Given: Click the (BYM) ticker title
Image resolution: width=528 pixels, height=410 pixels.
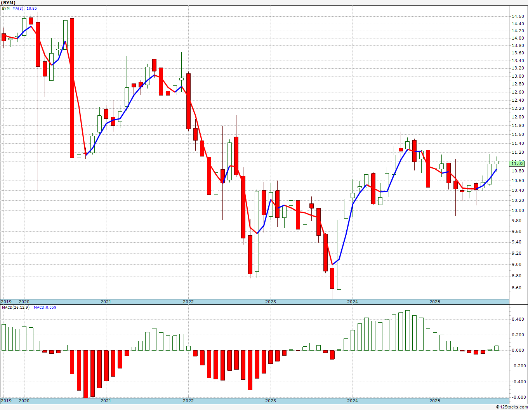Looking at the screenshot, I should pyautogui.click(x=8, y=2).
